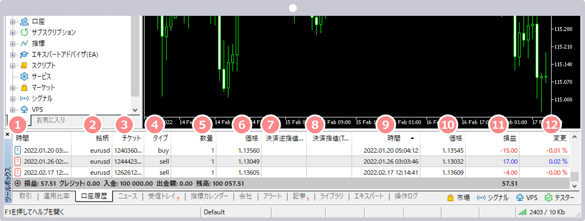Image resolution: width=585 pixels, height=221 pixels.
Task: Click the sell order icon of 2022.02.17 row
Action: pyautogui.click(x=18, y=172)
